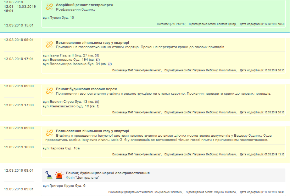The image size is (290, 196).
Task: Open "Ремонт, будівництво мережі електропостачання" heading
Action: tap(102, 173)
